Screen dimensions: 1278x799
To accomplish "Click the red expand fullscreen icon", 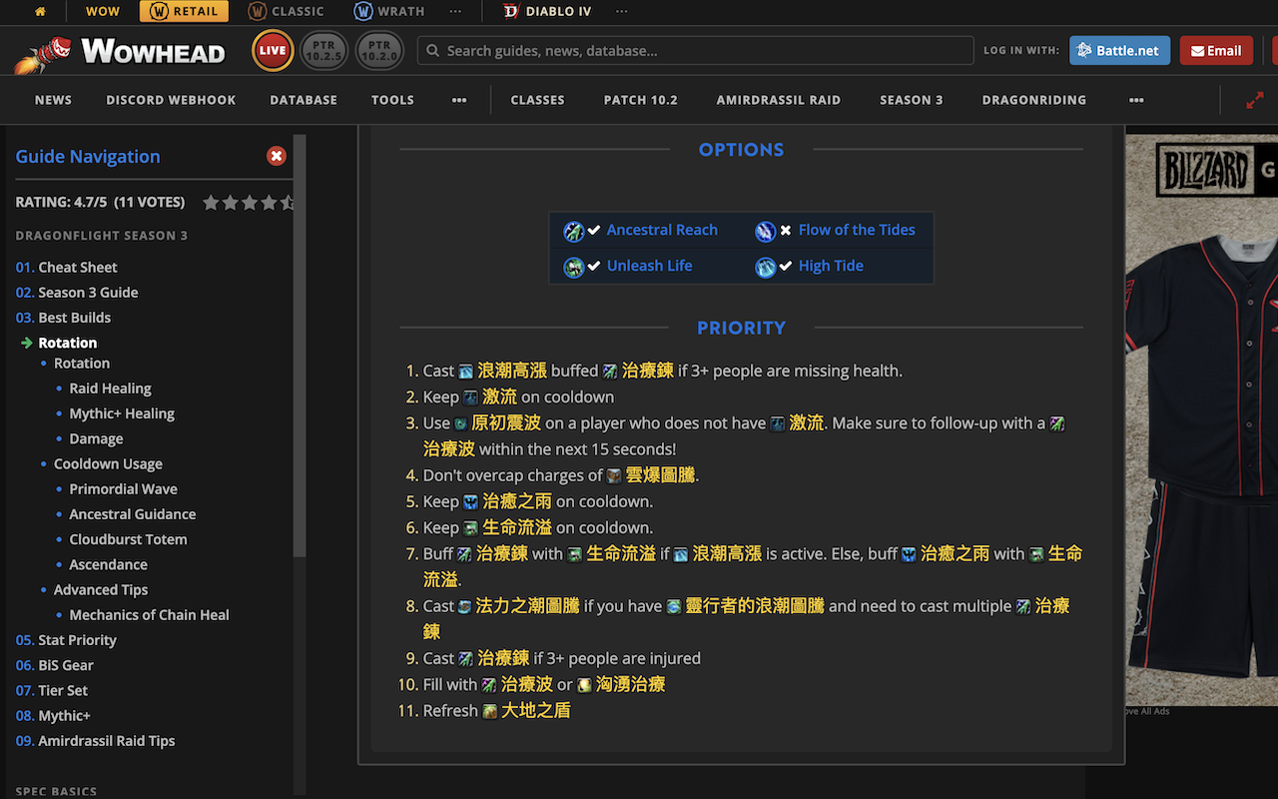I will [x=1255, y=100].
